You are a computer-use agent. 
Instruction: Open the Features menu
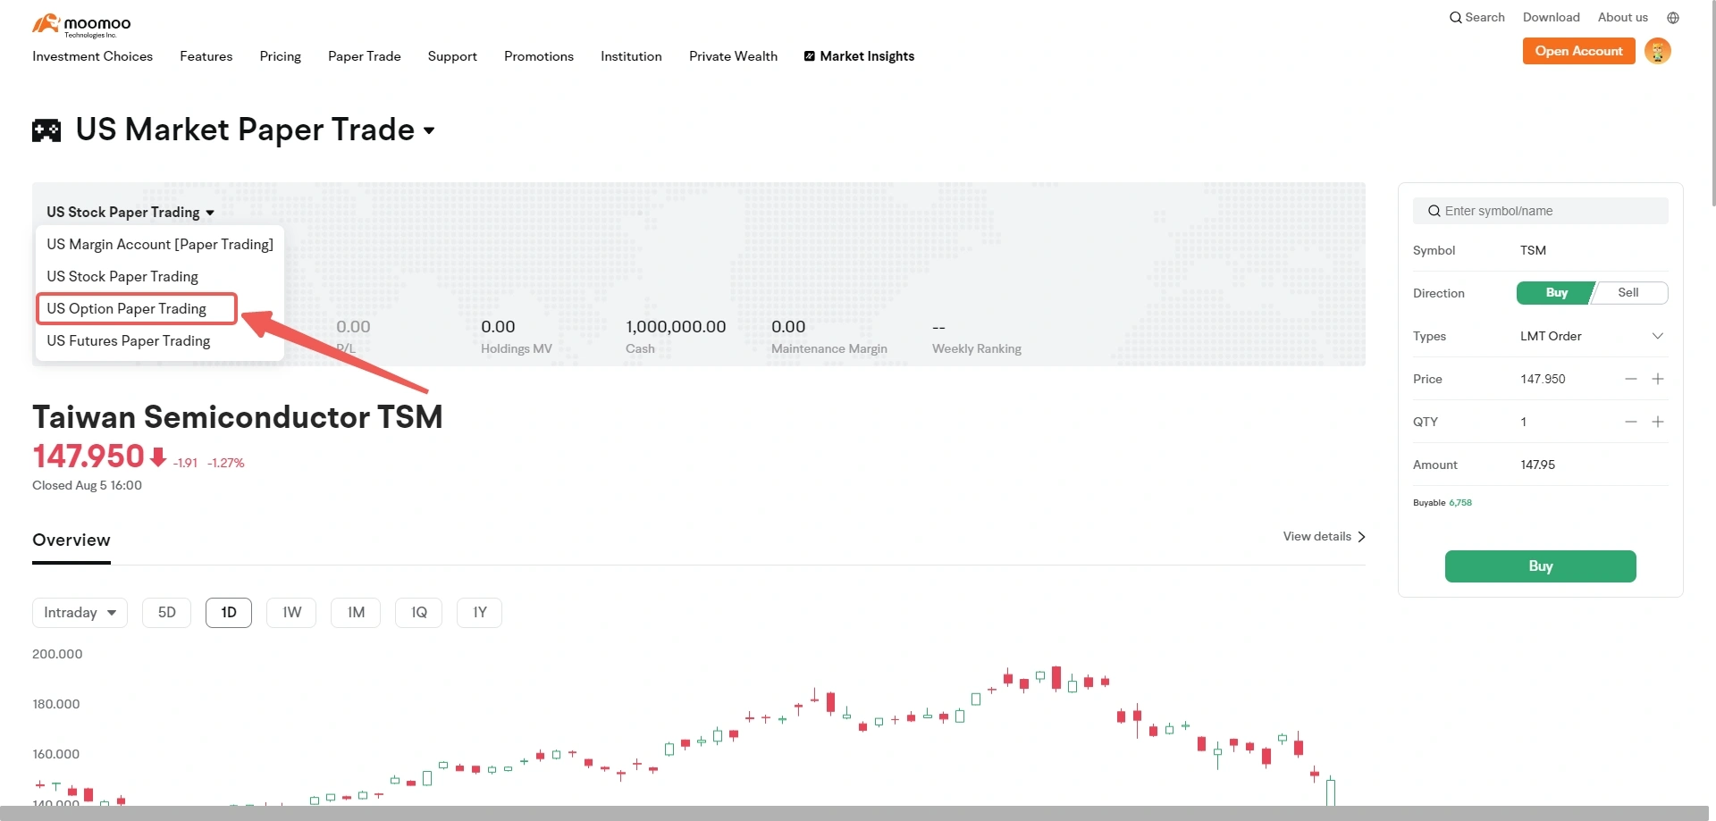(206, 56)
